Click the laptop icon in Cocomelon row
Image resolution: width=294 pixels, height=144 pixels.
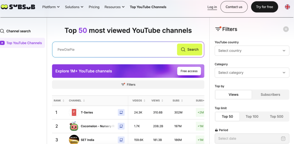click(x=121, y=126)
